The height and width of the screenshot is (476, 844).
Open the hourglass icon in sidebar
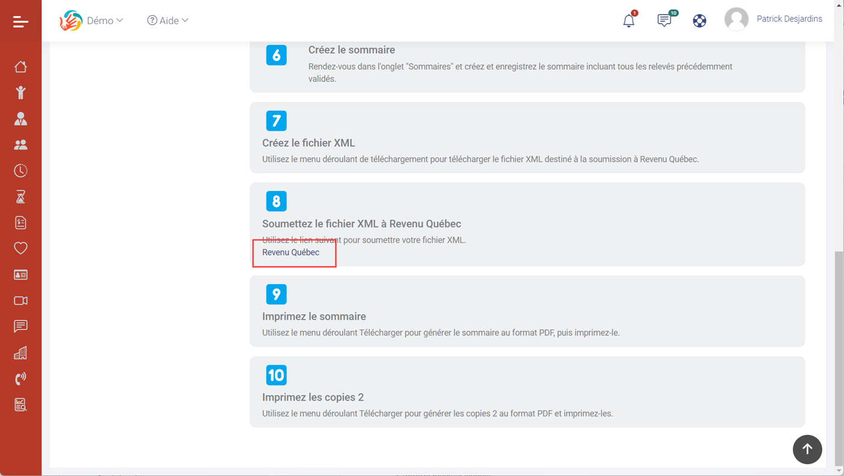[x=20, y=197]
